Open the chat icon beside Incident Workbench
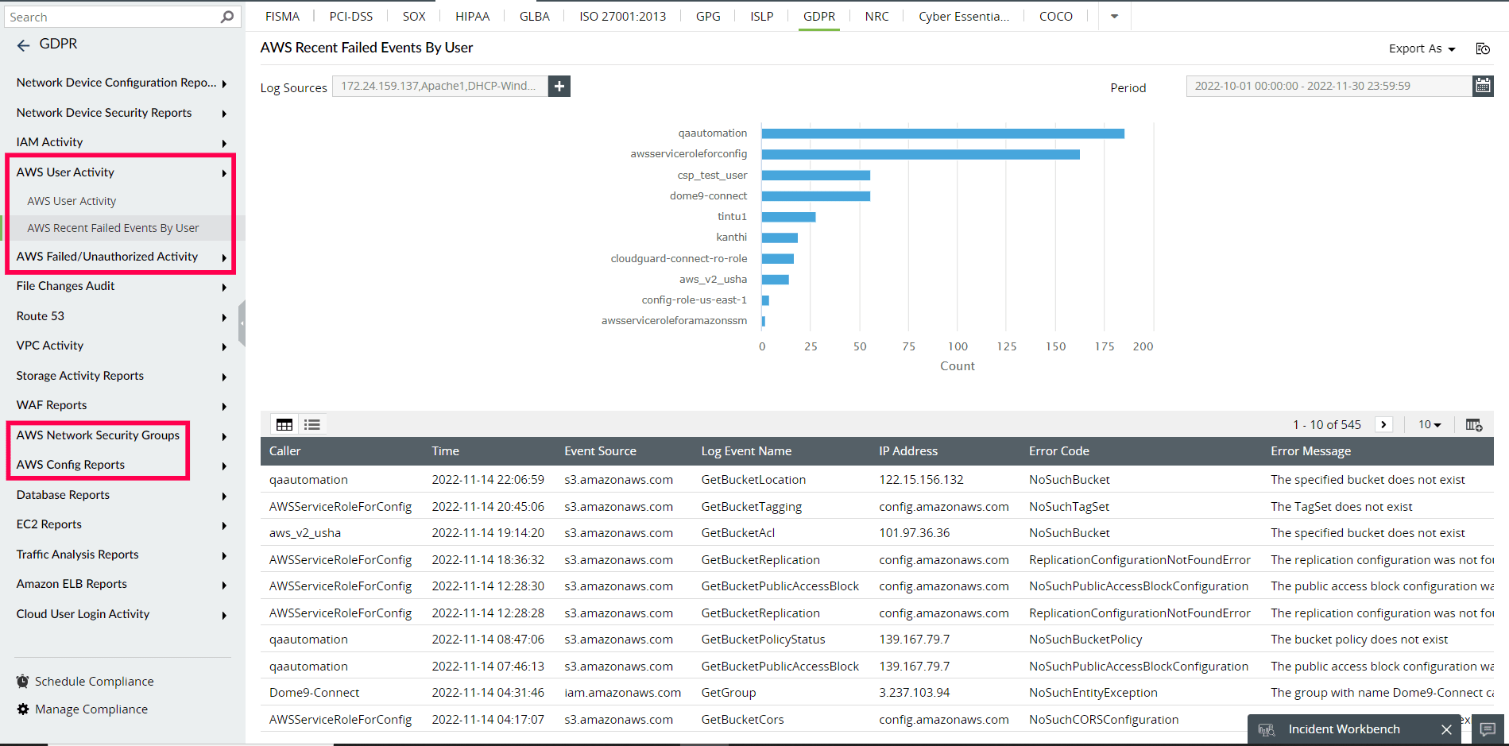The height and width of the screenshot is (746, 1509). coord(1488,729)
